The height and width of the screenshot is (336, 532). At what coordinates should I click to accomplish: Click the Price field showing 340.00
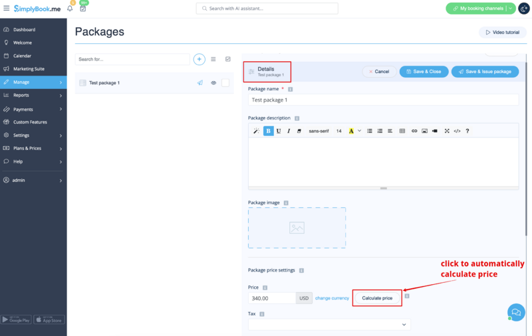[272, 298]
